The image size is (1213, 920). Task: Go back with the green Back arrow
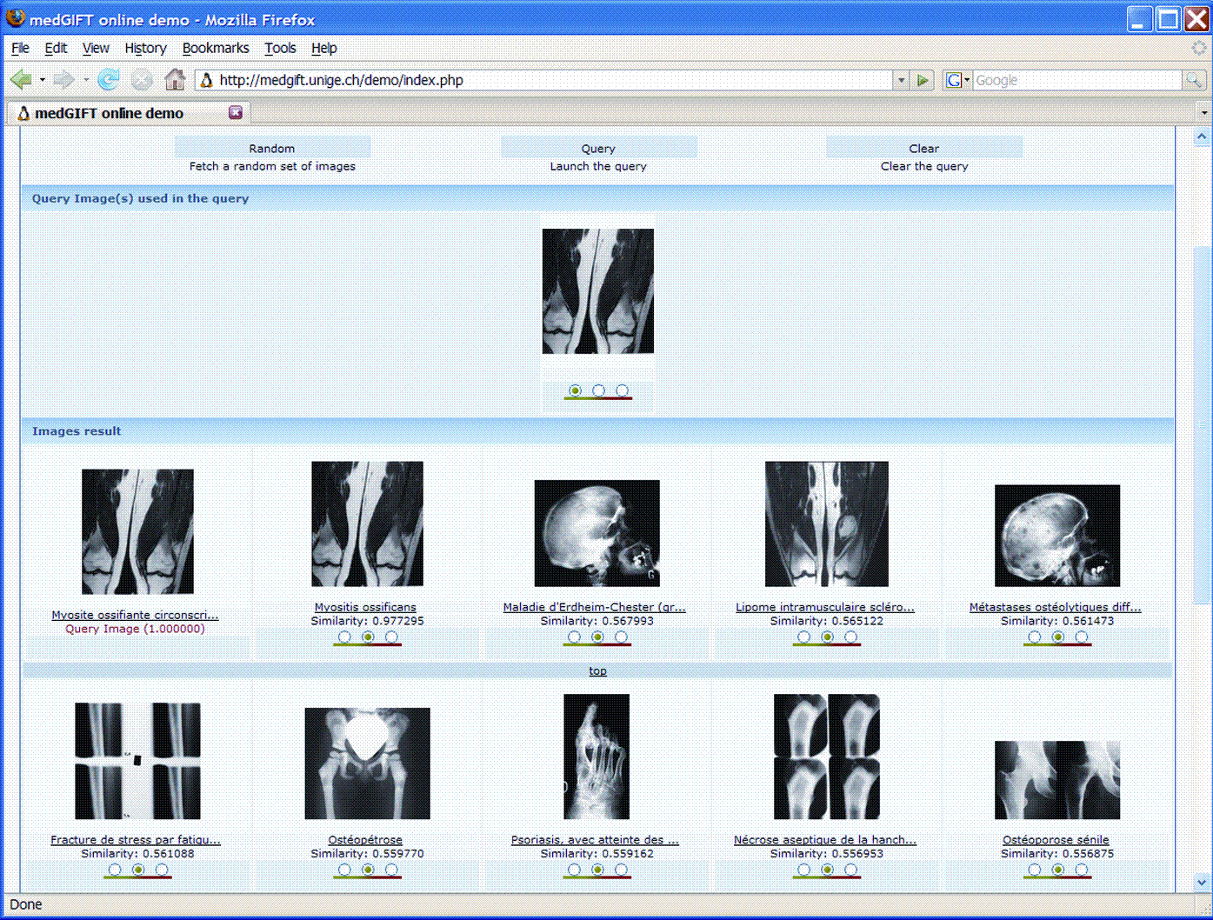tap(21, 80)
